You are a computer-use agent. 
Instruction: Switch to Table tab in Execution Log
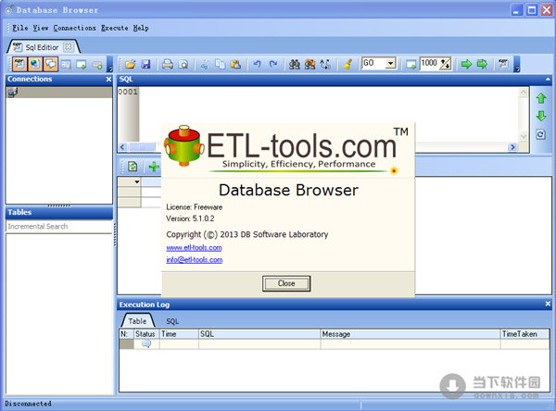point(137,321)
